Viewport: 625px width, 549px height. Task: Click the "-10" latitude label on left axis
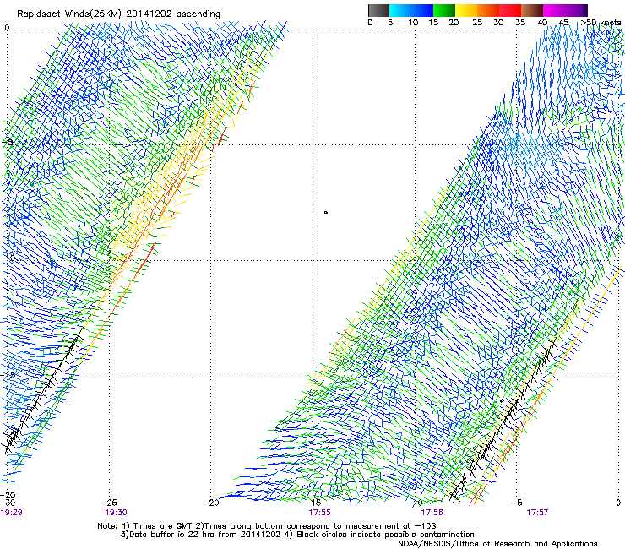pyautogui.click(x=8, y=258)
